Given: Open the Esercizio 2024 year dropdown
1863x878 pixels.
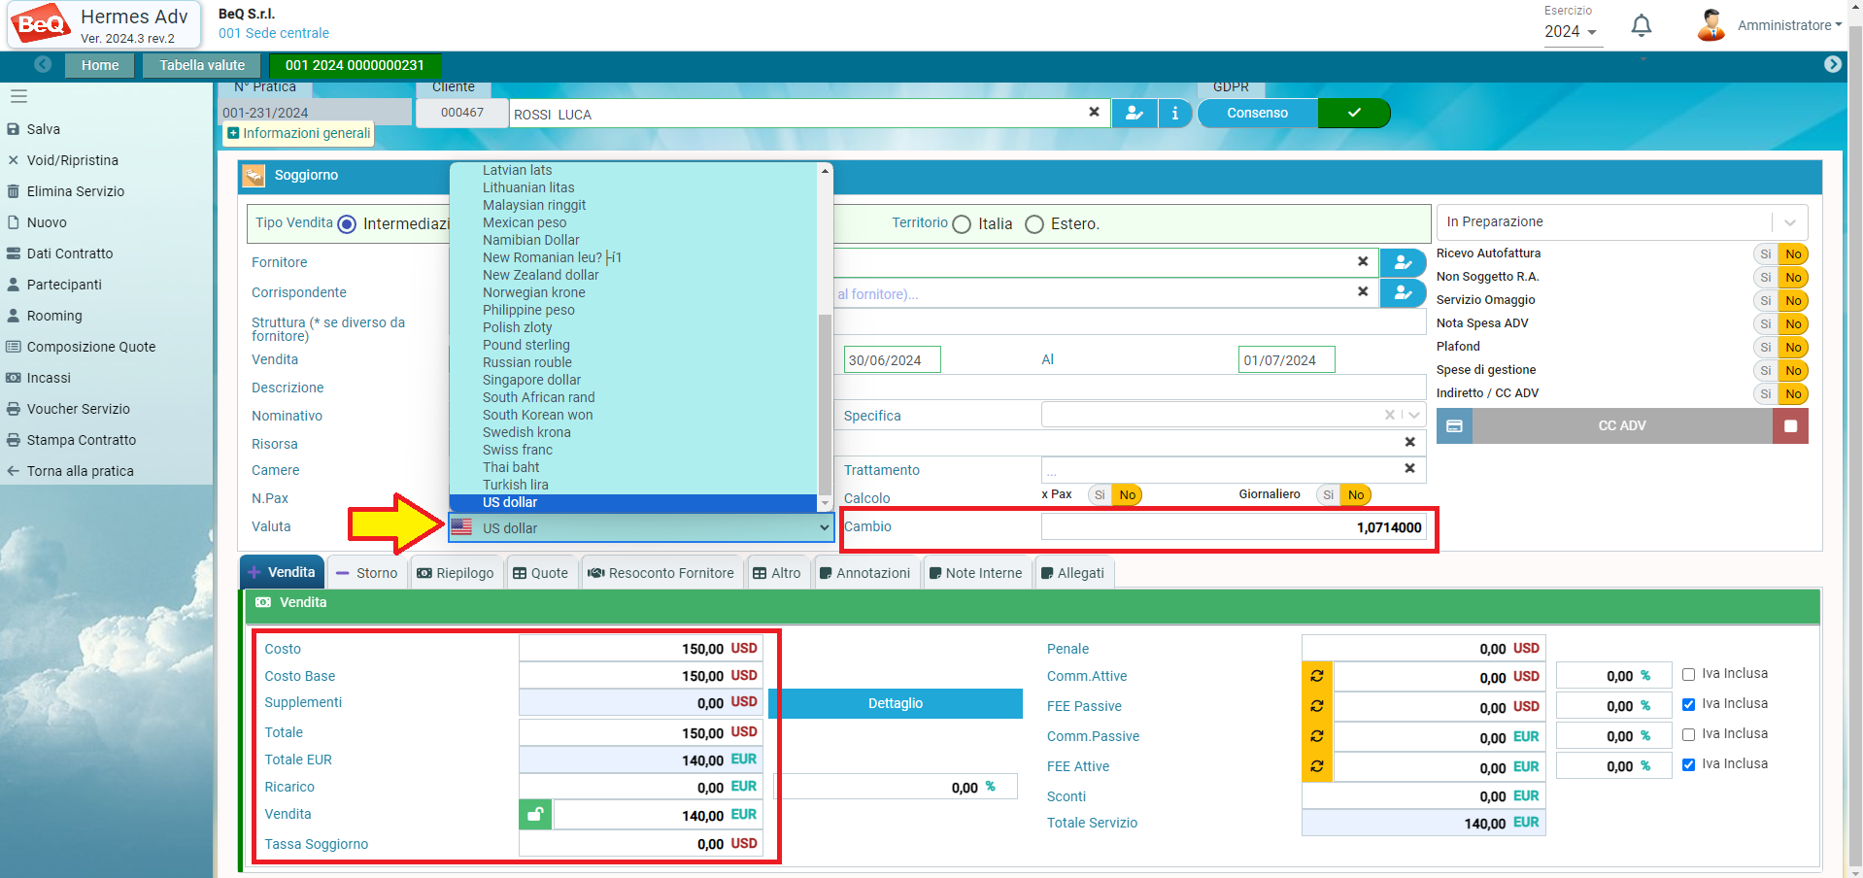Looking at the screenshot, I should click(x=1571, y=32).
